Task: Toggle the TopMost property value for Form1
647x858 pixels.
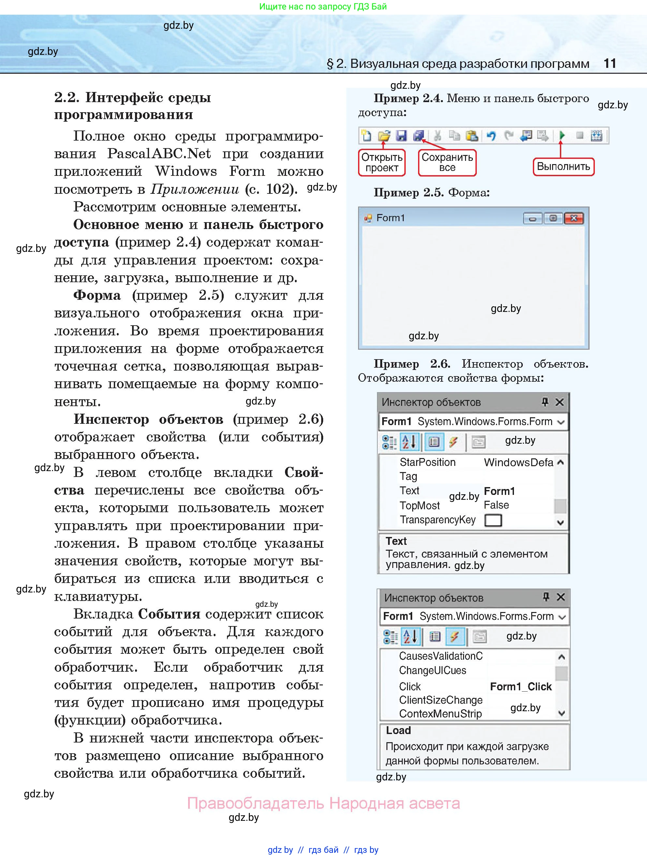Action: 496,505
